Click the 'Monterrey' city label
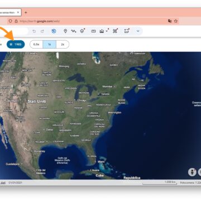 (39, 151)
